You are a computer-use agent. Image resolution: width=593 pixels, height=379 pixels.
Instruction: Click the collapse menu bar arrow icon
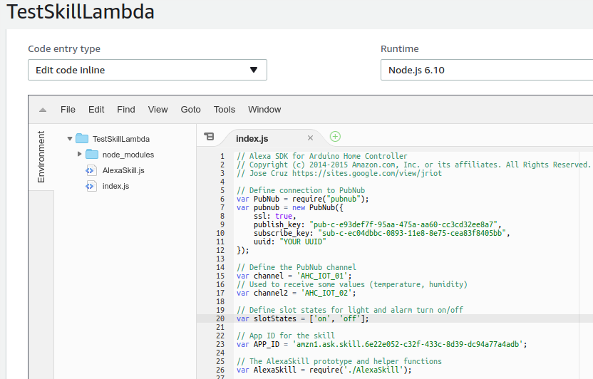click(43, 110)
